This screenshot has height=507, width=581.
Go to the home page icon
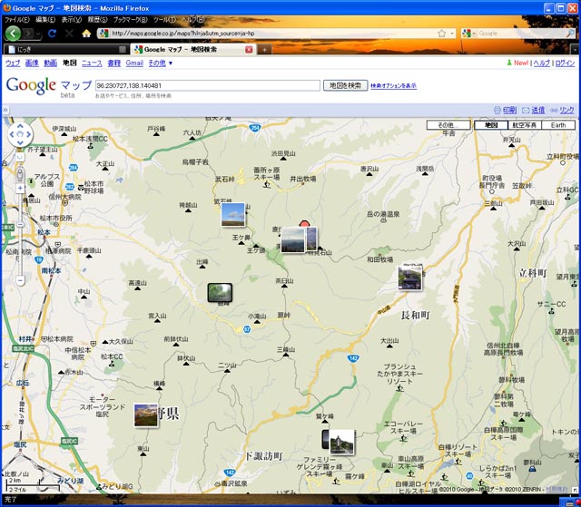point(86,34)
